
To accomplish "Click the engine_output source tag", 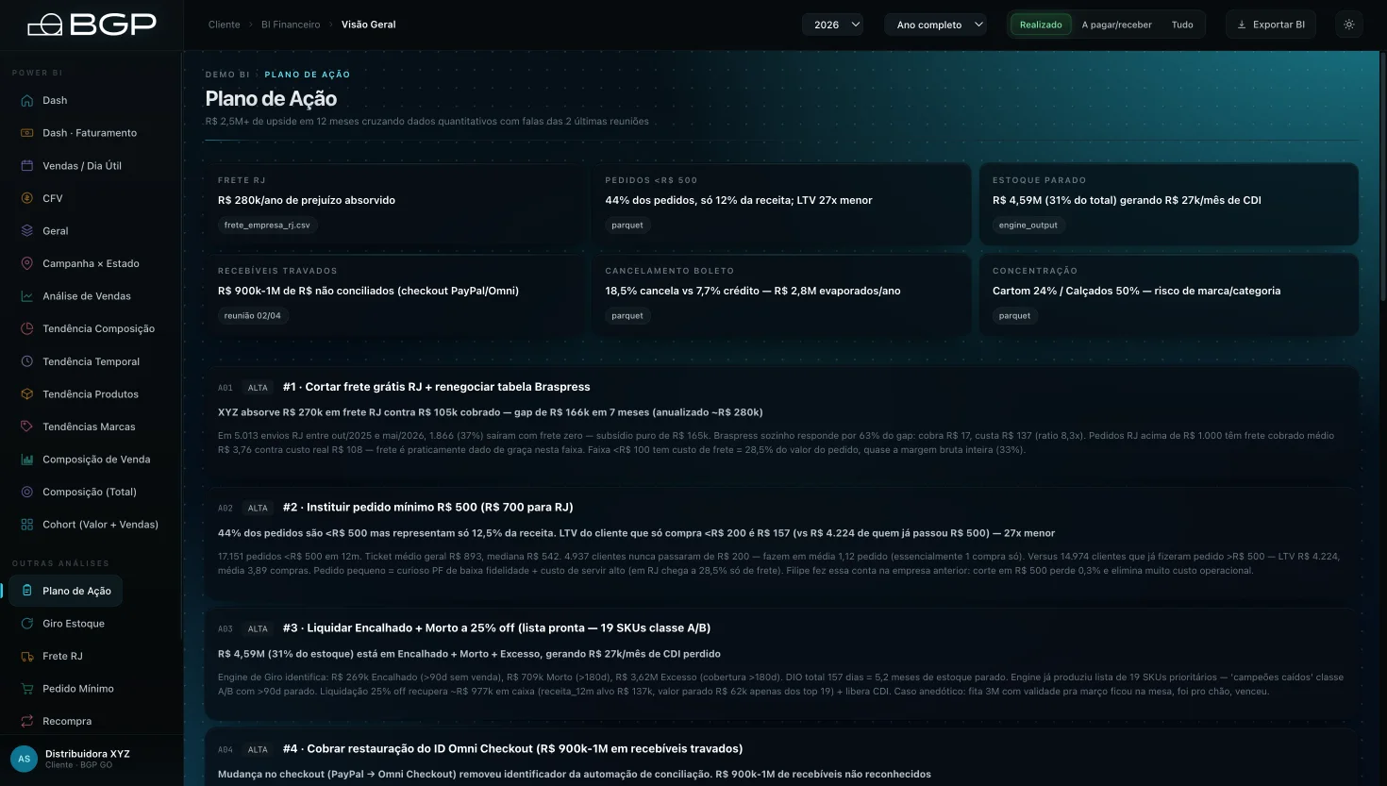I will [1028, 226].
